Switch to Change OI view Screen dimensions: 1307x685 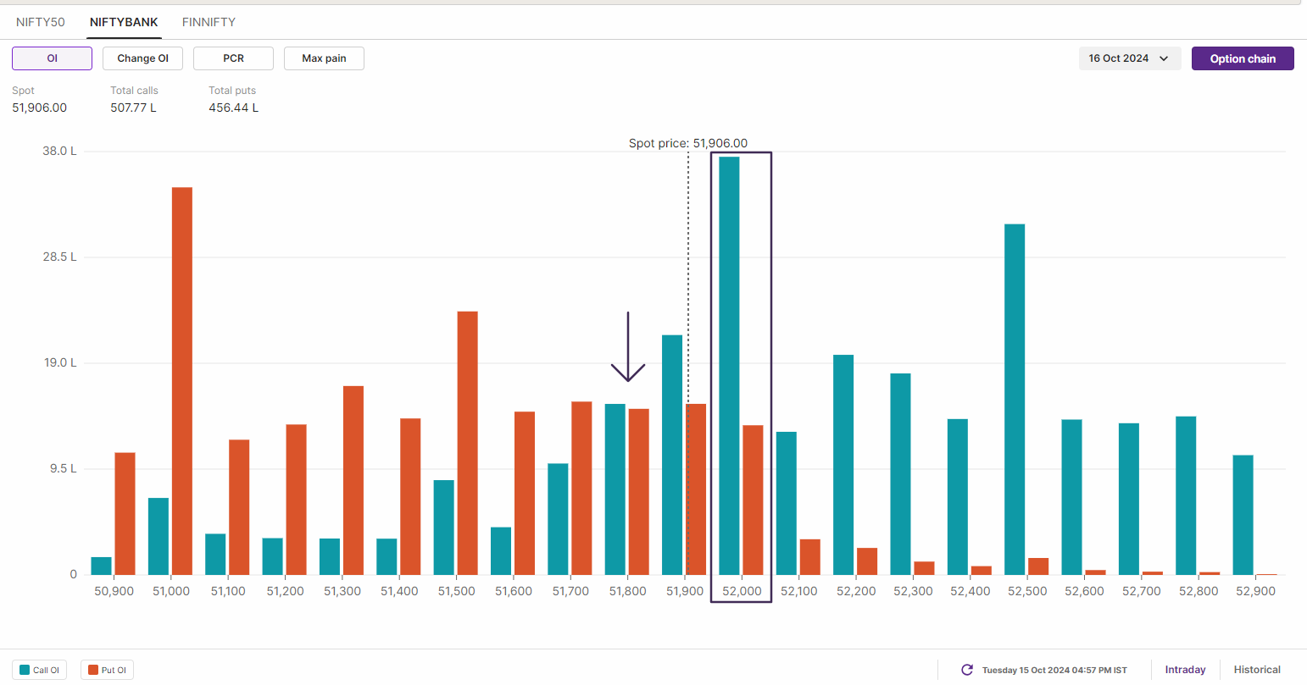142,58
